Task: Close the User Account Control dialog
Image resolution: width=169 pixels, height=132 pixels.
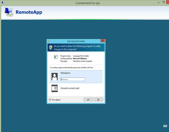Action: [103, 40]
